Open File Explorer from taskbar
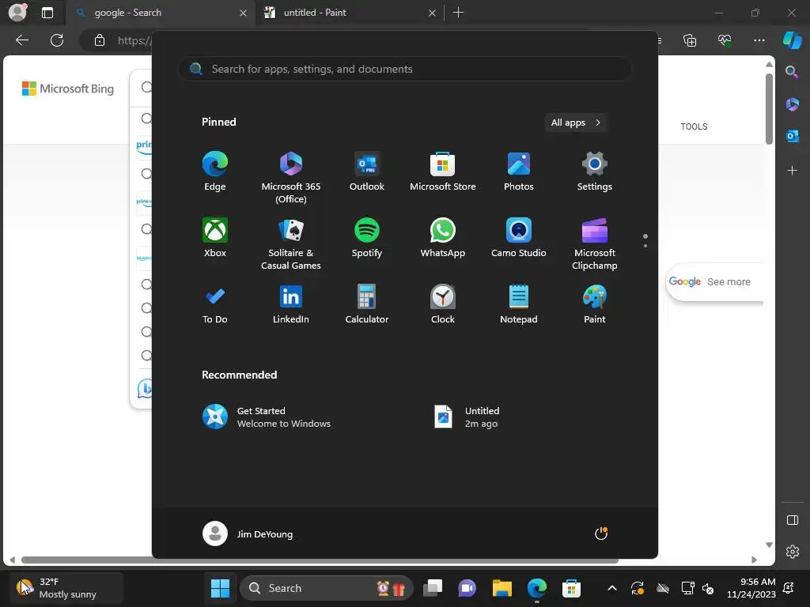Screen dimensions: 810x607 [502, 588]
